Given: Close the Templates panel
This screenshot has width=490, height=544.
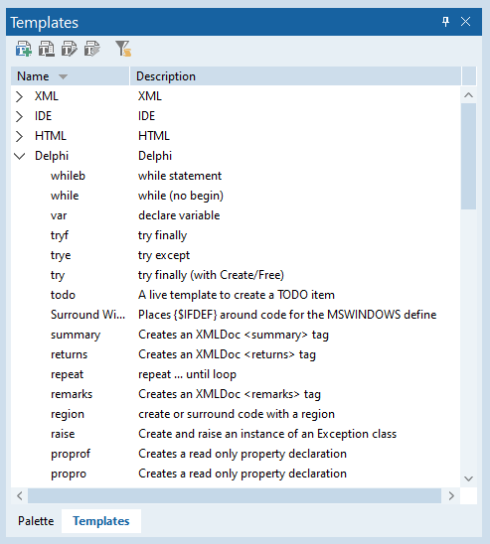Looking at the screenshot, I should pos(465,22).
